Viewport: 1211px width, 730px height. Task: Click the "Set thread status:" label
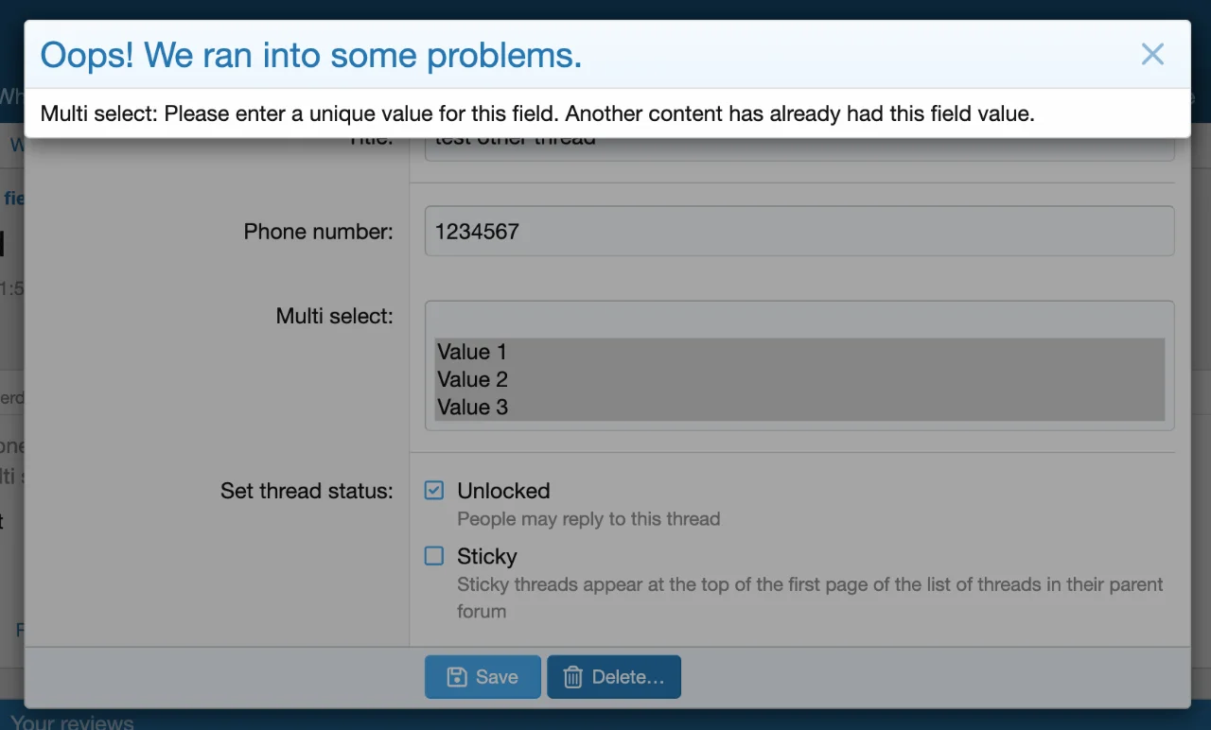coord(307,491)
